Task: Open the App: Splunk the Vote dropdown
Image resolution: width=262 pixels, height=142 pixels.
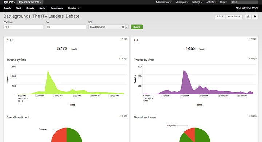Action: [30, 2]
